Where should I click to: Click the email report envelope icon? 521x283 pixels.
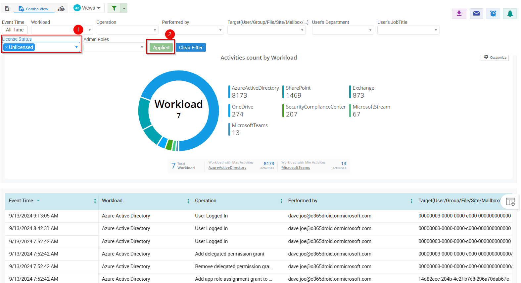[x=476, y=14]
